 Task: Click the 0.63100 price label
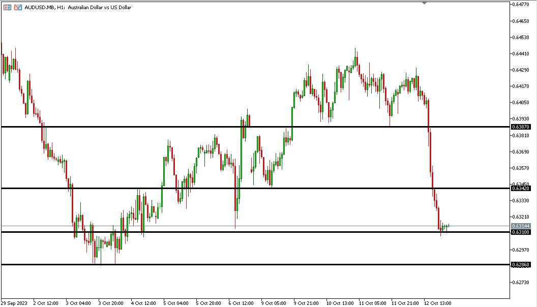tap(521, 232)
